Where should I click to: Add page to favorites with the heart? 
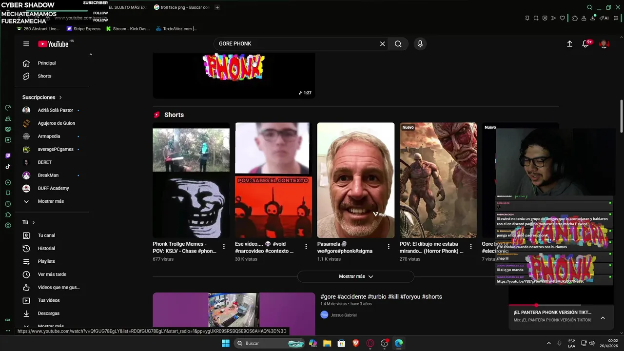562,18
